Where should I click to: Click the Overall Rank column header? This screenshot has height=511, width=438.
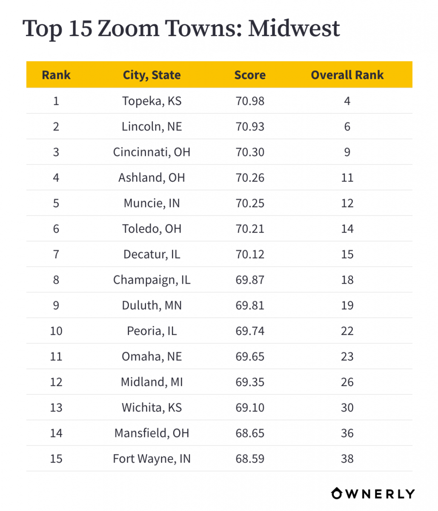click(x=347, y=75)
